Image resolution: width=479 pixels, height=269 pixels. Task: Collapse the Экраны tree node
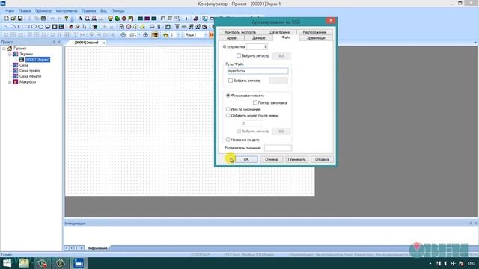tap(10, 54)
